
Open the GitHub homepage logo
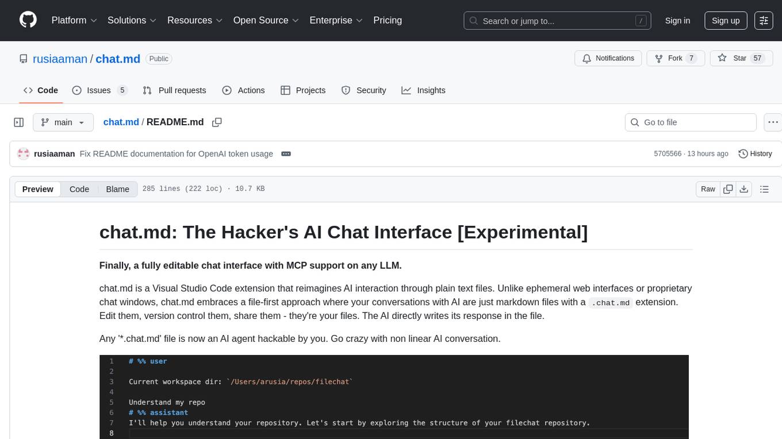click(x=28, y=20)
